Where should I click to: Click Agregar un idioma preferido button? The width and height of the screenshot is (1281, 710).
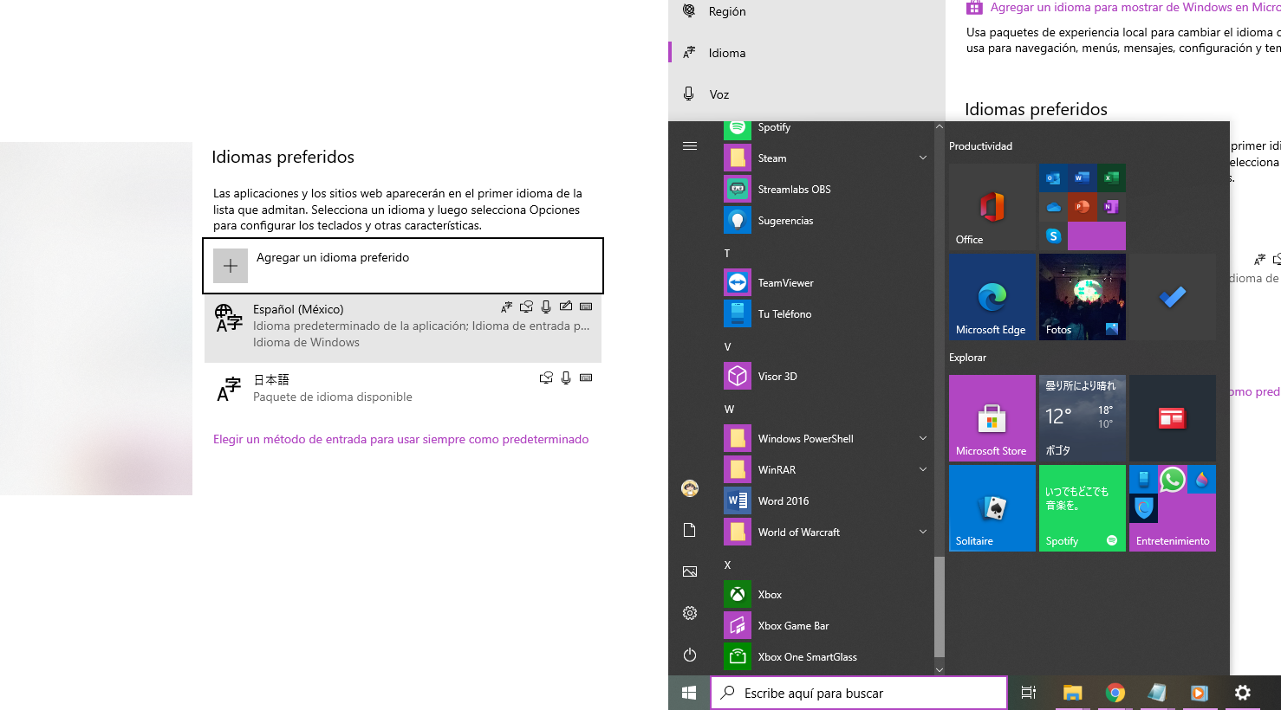(403, 266)
